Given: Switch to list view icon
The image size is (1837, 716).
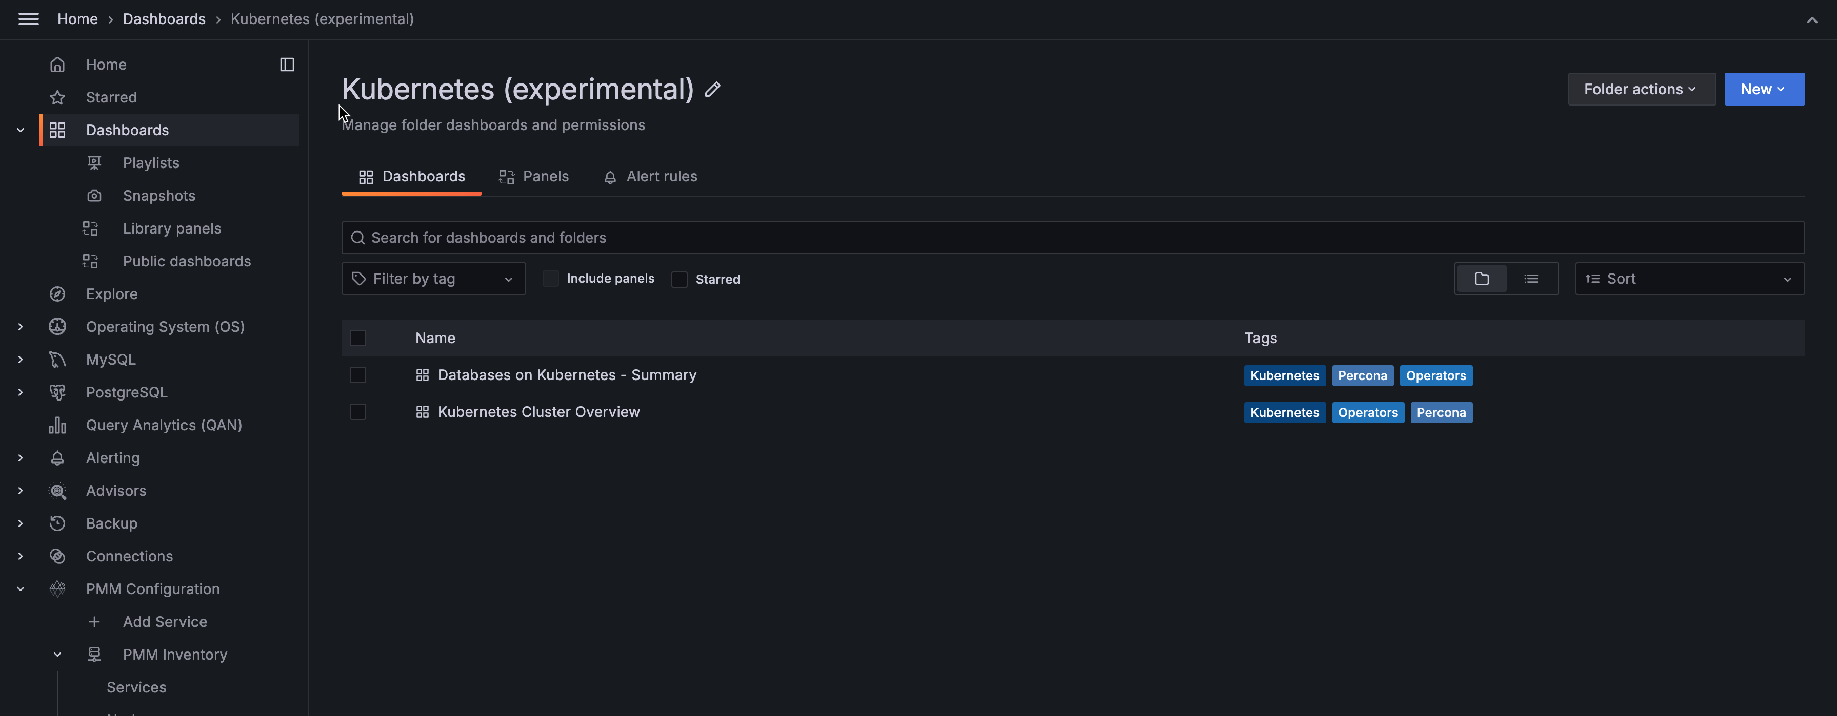Looking at the screenshot, I should [x=1530, y=279].
